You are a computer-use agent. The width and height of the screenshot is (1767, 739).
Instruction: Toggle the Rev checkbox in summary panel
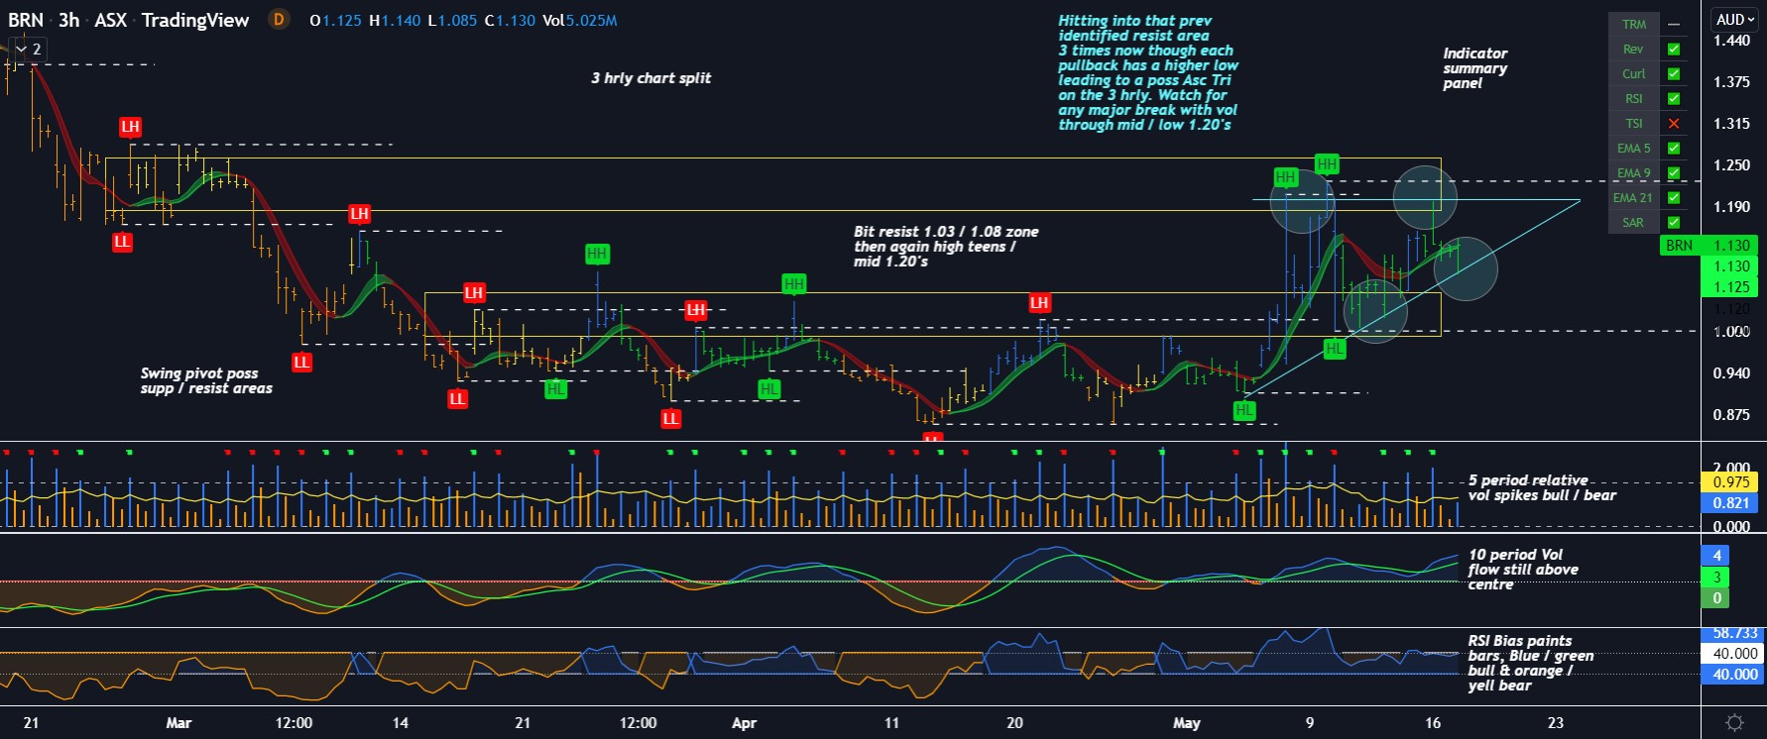[x=1674, y=49]
